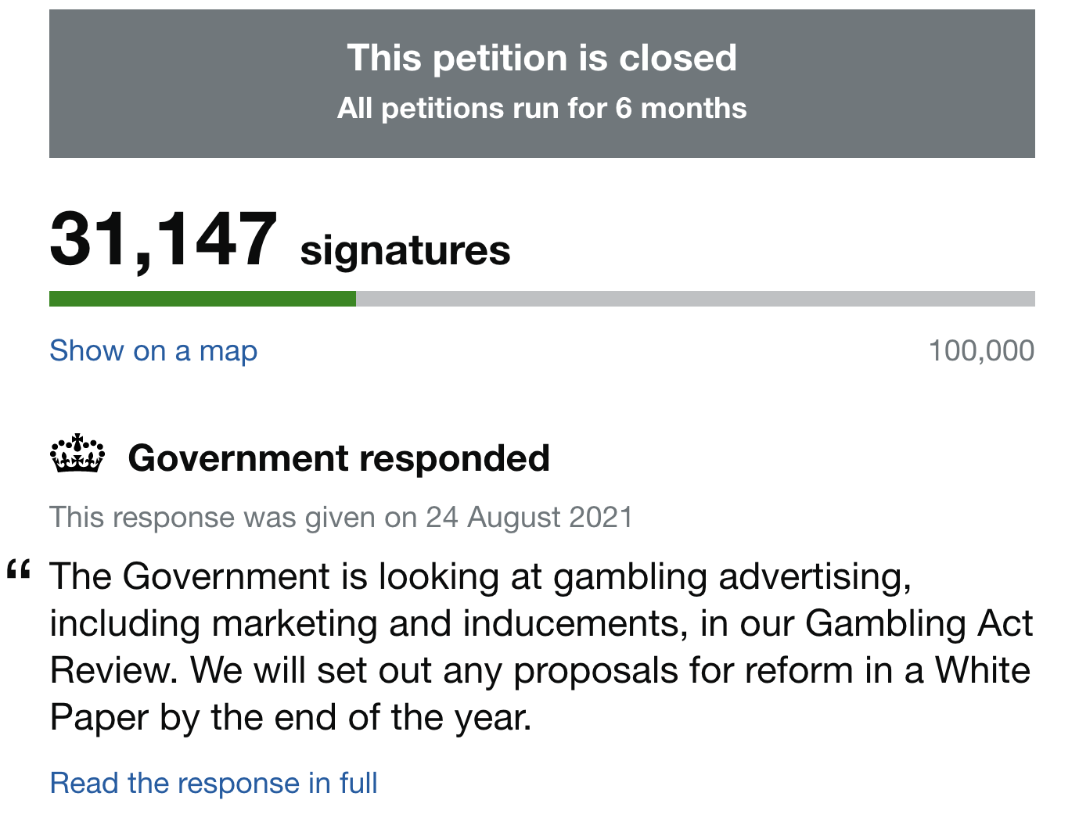1079x818 pixels.
Task: Click 'The Government' at the quote's start
Action: [x=189, y=577]
